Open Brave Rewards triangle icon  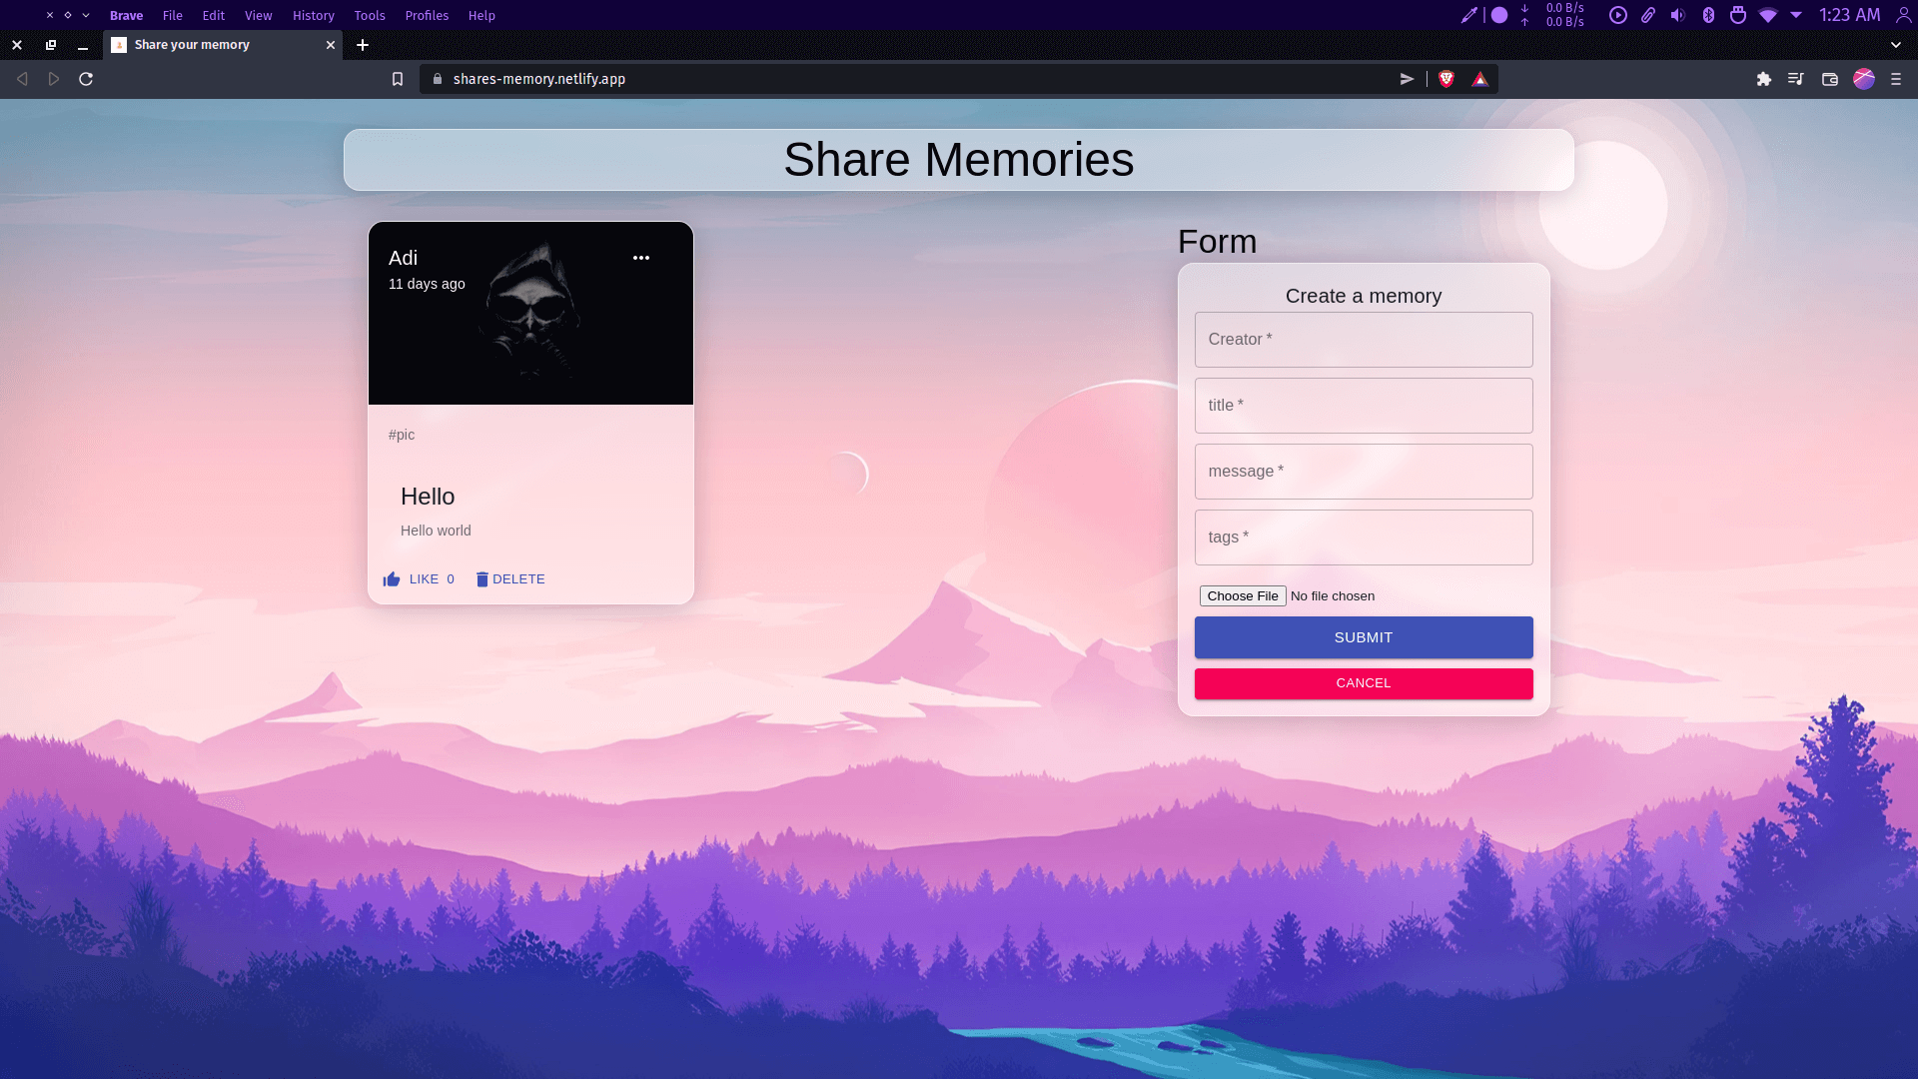1479,79
